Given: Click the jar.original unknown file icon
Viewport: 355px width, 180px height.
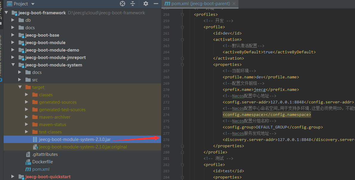Looking at the screenshot, I should click(35, 147).
